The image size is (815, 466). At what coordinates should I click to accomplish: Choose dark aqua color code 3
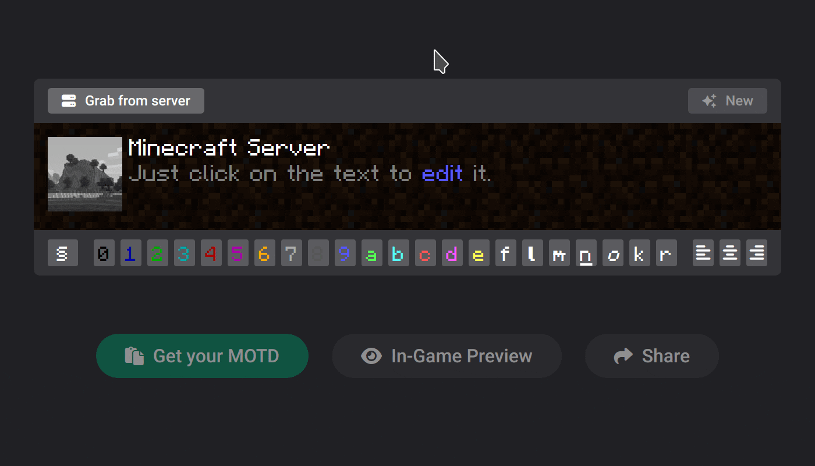[x=185, y=253]
